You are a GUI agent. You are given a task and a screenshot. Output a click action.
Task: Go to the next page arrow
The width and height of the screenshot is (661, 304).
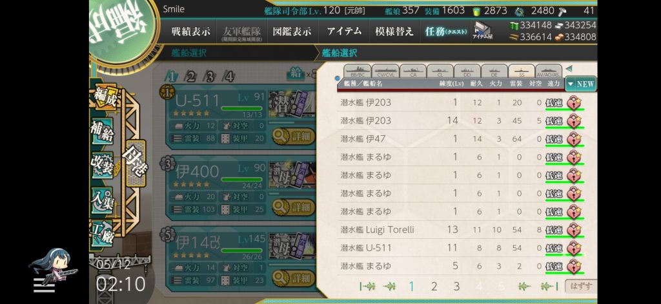524,287
